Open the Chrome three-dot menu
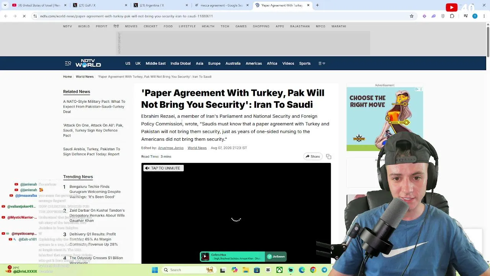Image resolution: width=490 pixels, height=276 pixels. click(x=484, y=16)
